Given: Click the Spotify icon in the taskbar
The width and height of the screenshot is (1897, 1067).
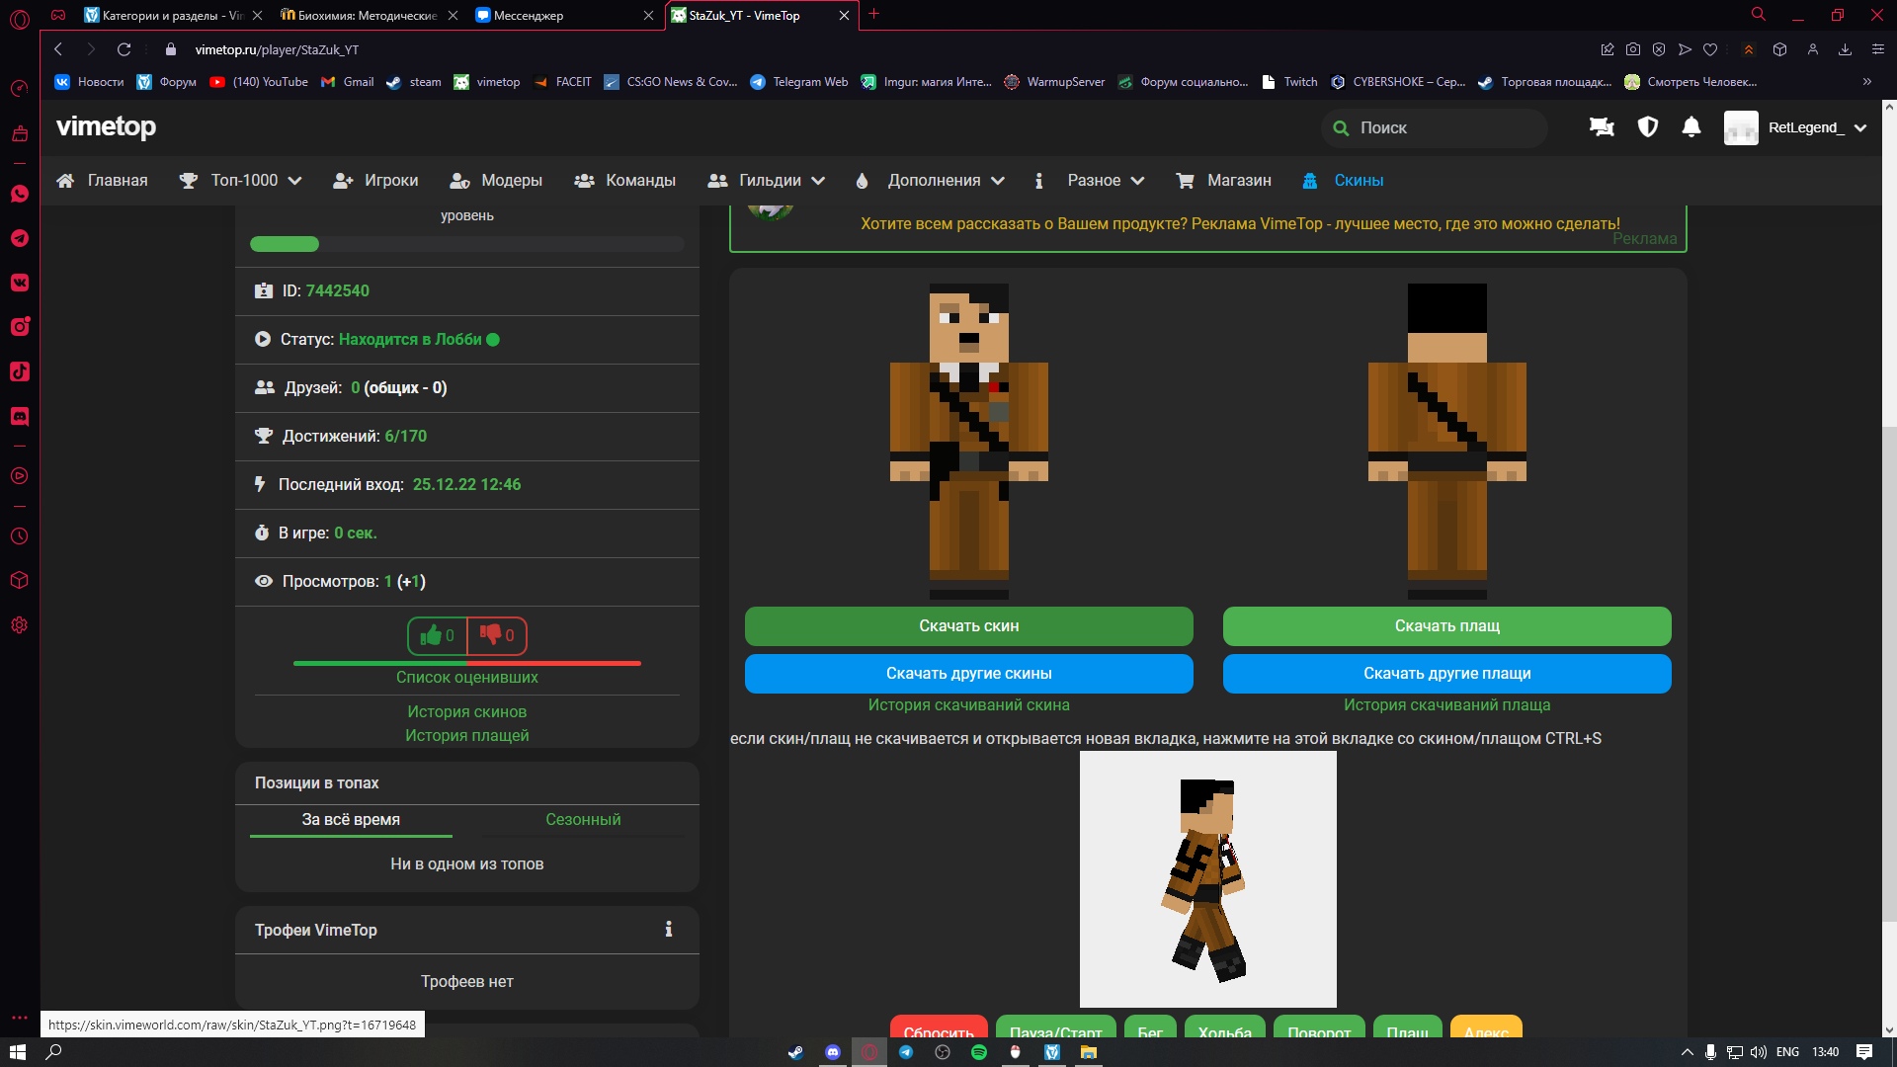Looking at the screenshot, I should [979, 1052].
